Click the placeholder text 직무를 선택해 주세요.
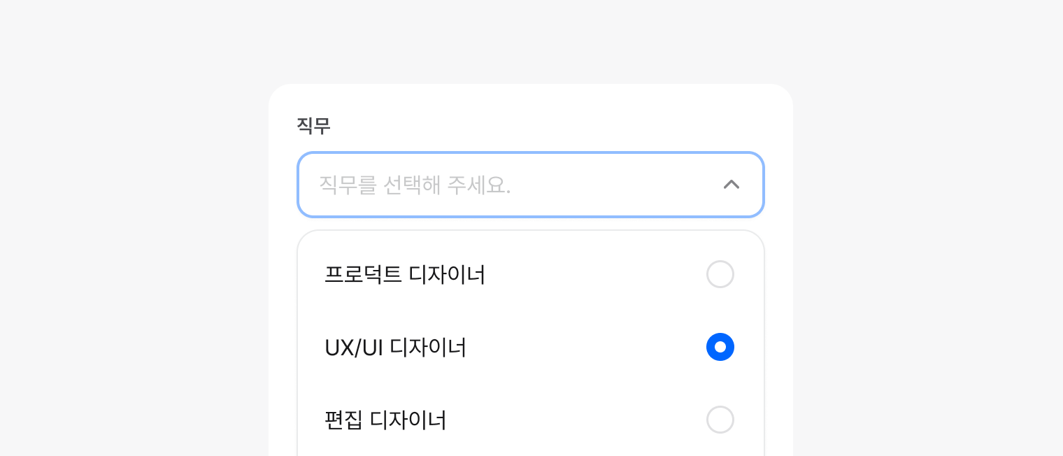Image resolution: width=1063 pixels, height=456 pixels. click(x=415, y=185)
